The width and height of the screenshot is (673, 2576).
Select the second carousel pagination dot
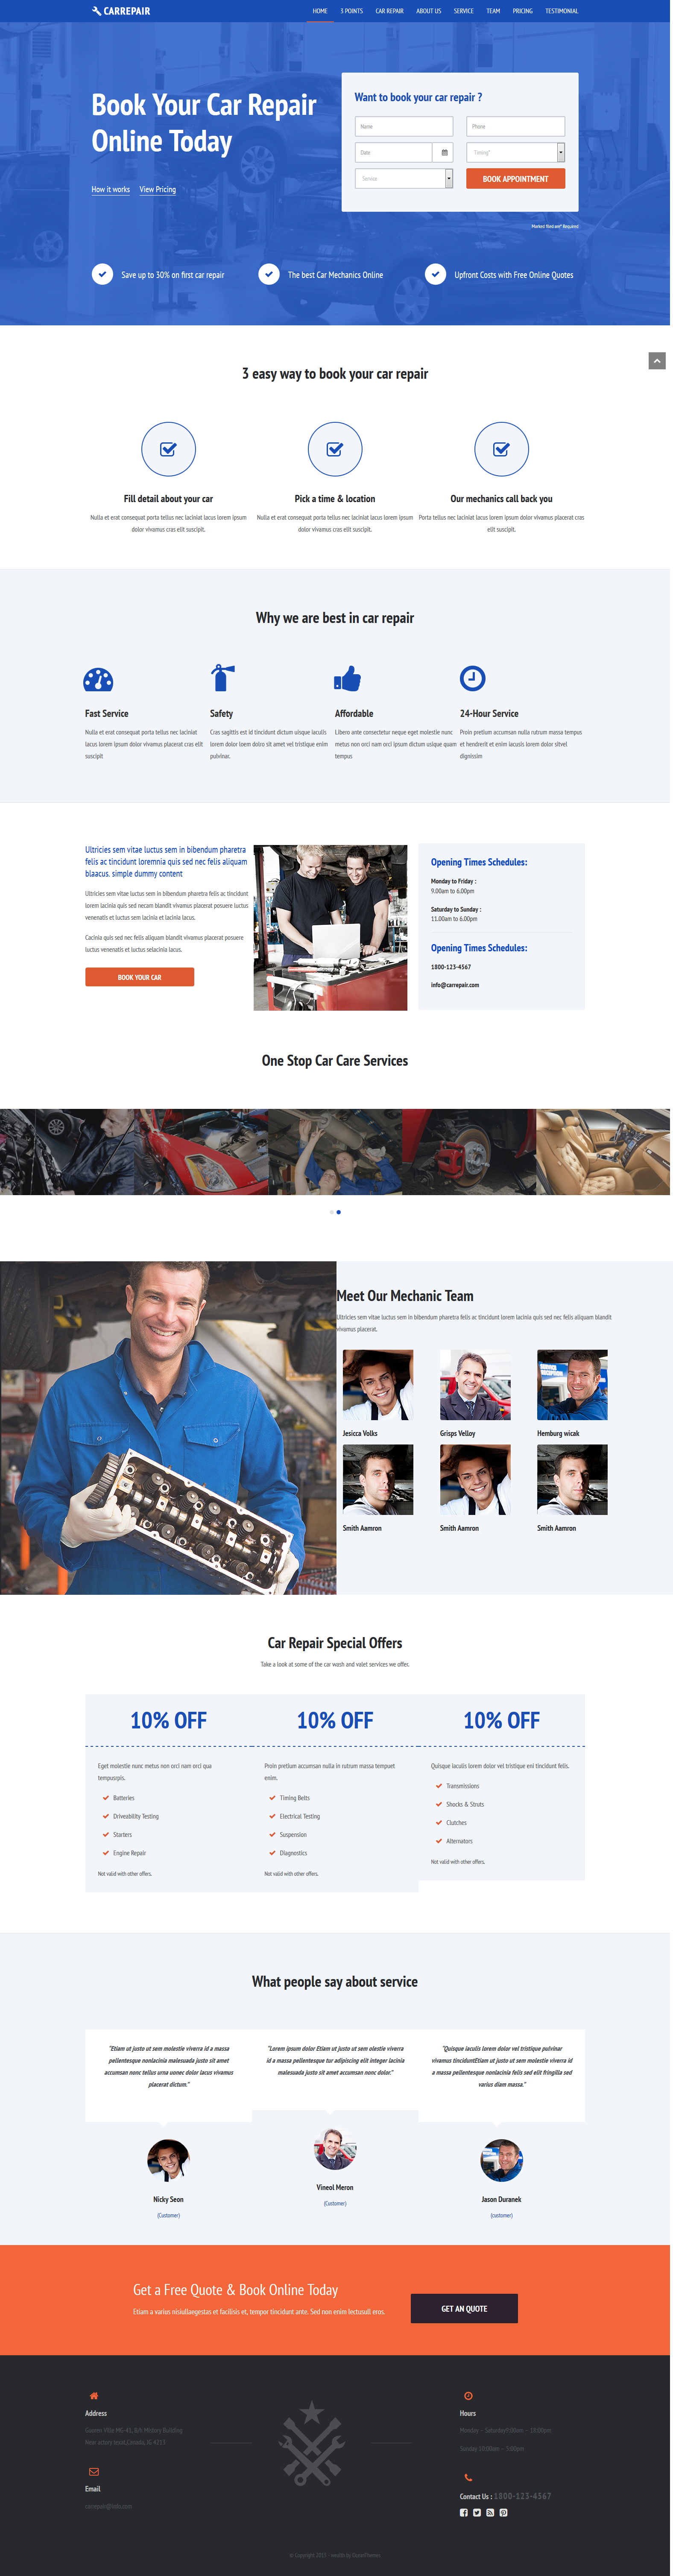339,1212
